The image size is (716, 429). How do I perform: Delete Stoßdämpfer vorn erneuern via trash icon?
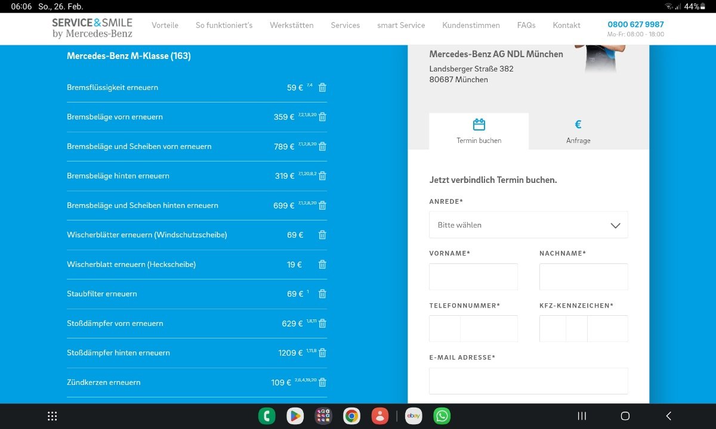322,324
